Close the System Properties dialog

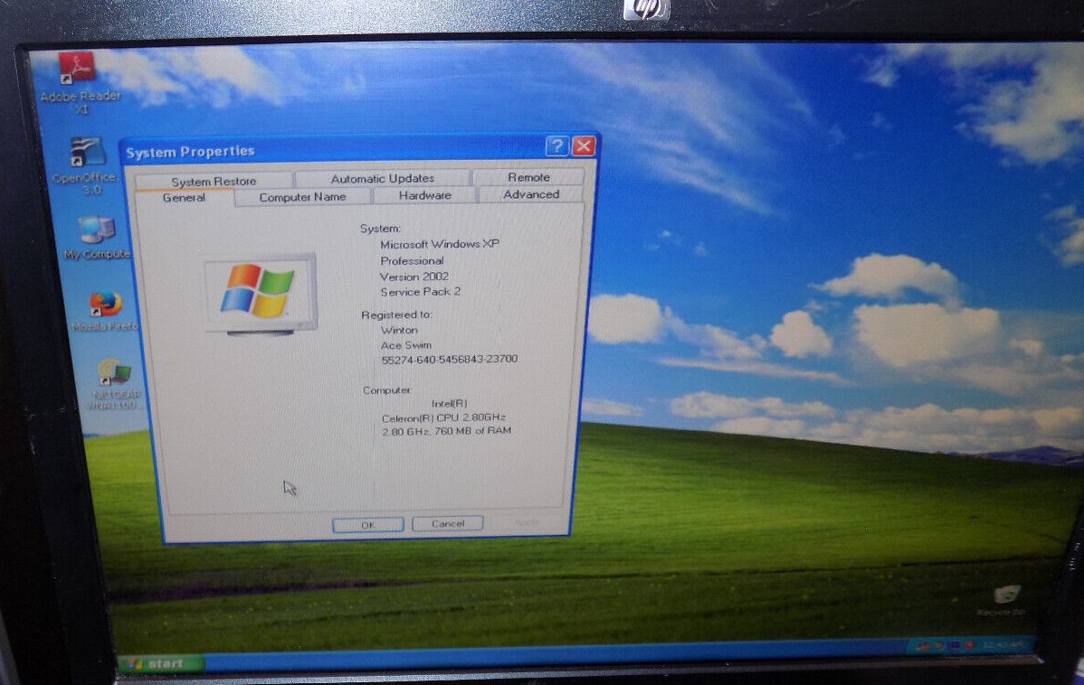pyautogui.click(x=585, y=145)
